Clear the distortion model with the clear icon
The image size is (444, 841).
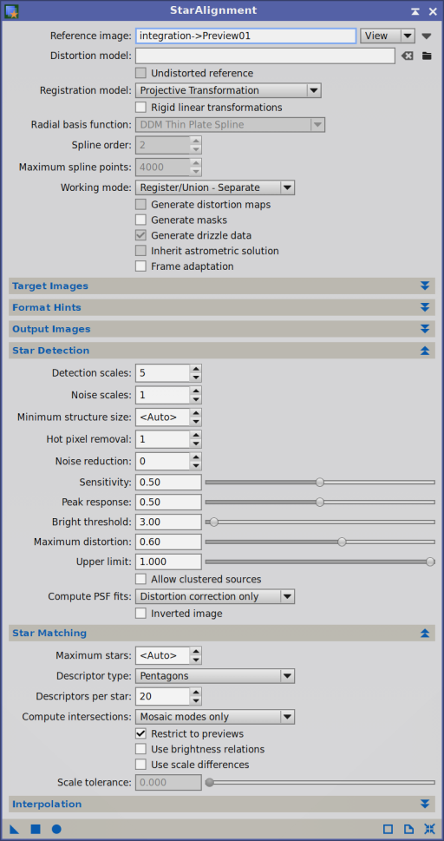(x=408, y=56)
